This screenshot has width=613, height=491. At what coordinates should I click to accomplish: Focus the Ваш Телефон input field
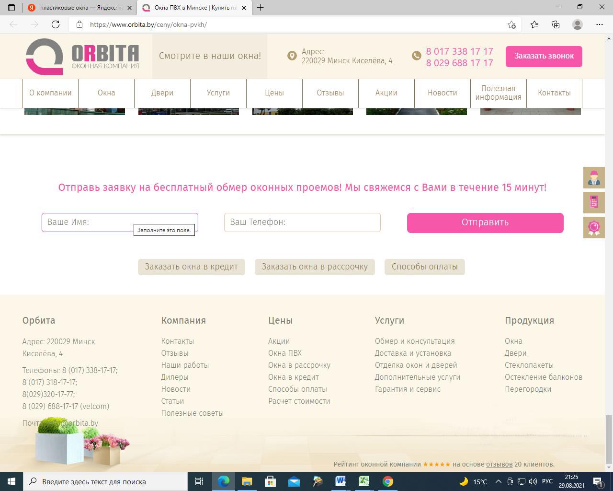pos(302,222)
